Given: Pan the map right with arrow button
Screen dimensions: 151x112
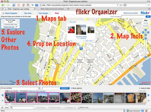Looking at the screenshot, I should (x=148, y=32).
